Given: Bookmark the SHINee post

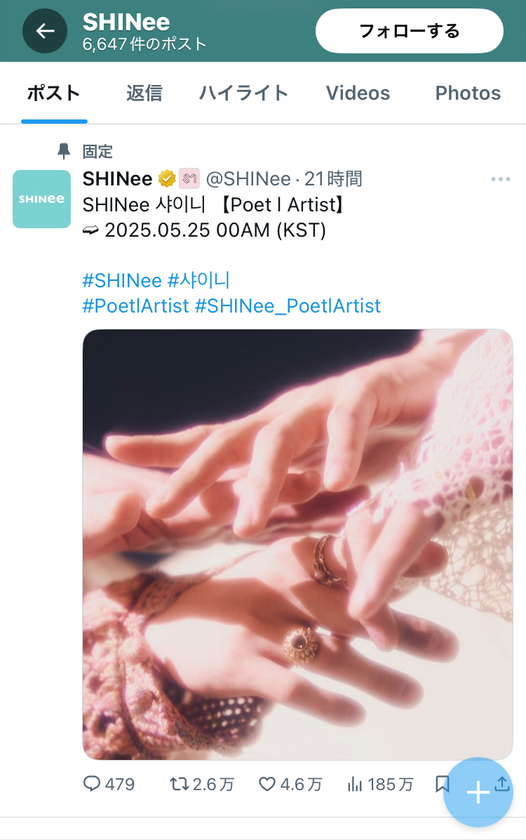Looking at the screenshot, I should coord(442,785).
